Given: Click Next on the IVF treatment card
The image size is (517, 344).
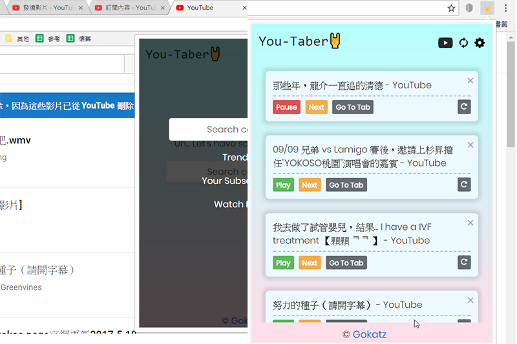Looking at the screenshot, I should [x=310, y=263].
